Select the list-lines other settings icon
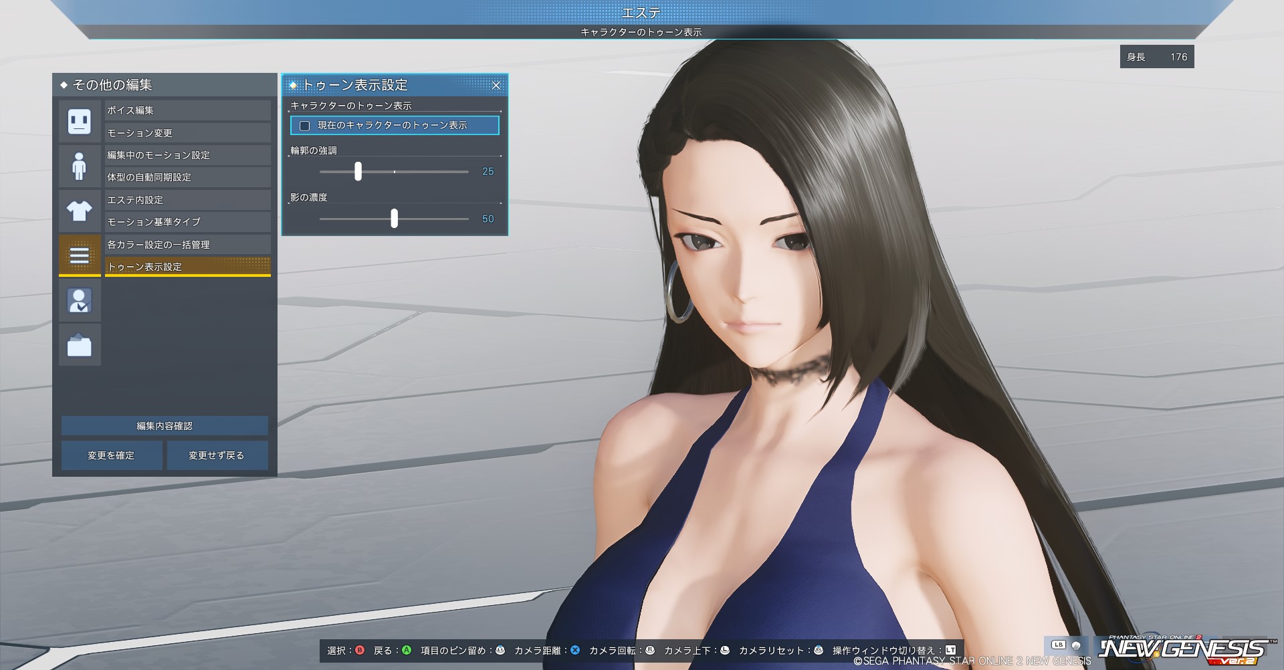This screenshot has width=1284, height=670. pyautogui.click(x=80, y=255)
